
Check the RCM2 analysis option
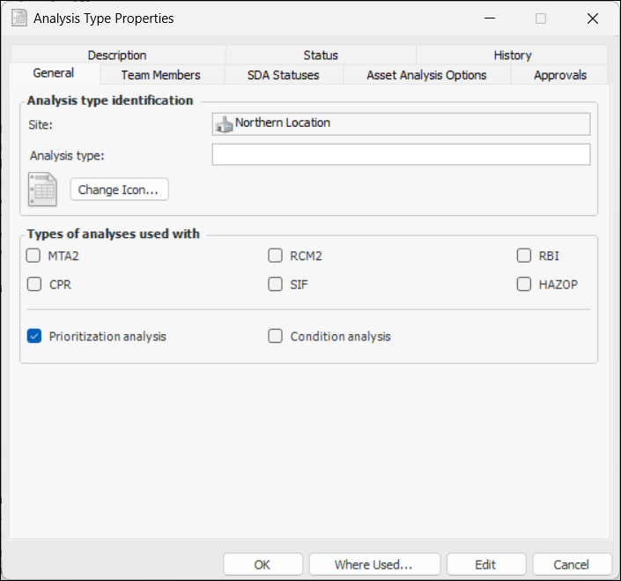[276, 257]
